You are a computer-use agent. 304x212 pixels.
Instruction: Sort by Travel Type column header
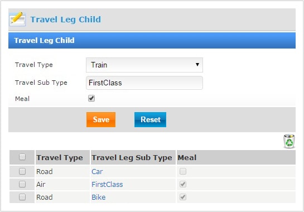[x=60, y=157]
